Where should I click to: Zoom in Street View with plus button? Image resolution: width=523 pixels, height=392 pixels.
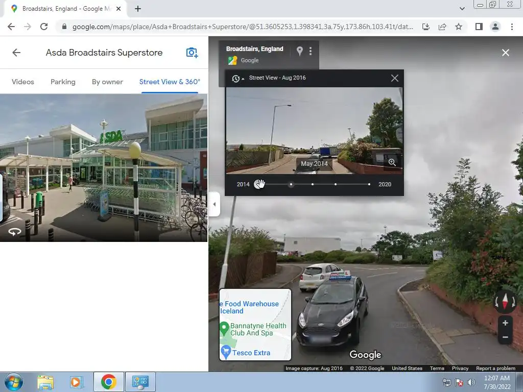pos(505,323)
